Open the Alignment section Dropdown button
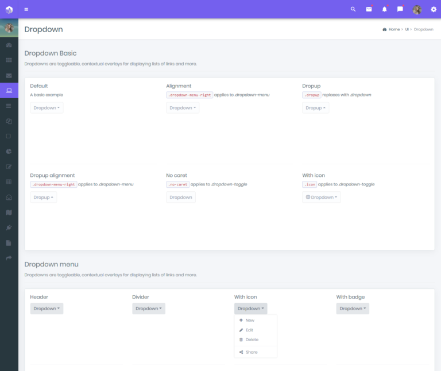The height and width of the screenshot is (371, 441). [183, 108]
